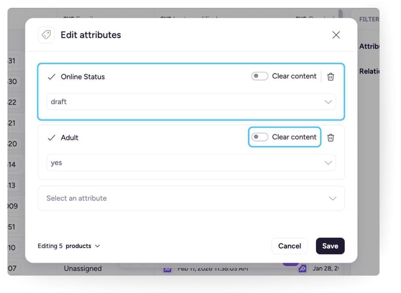Click the Jan 28 date cell in background
The image size is (401, 293).
tap(326, 268)
